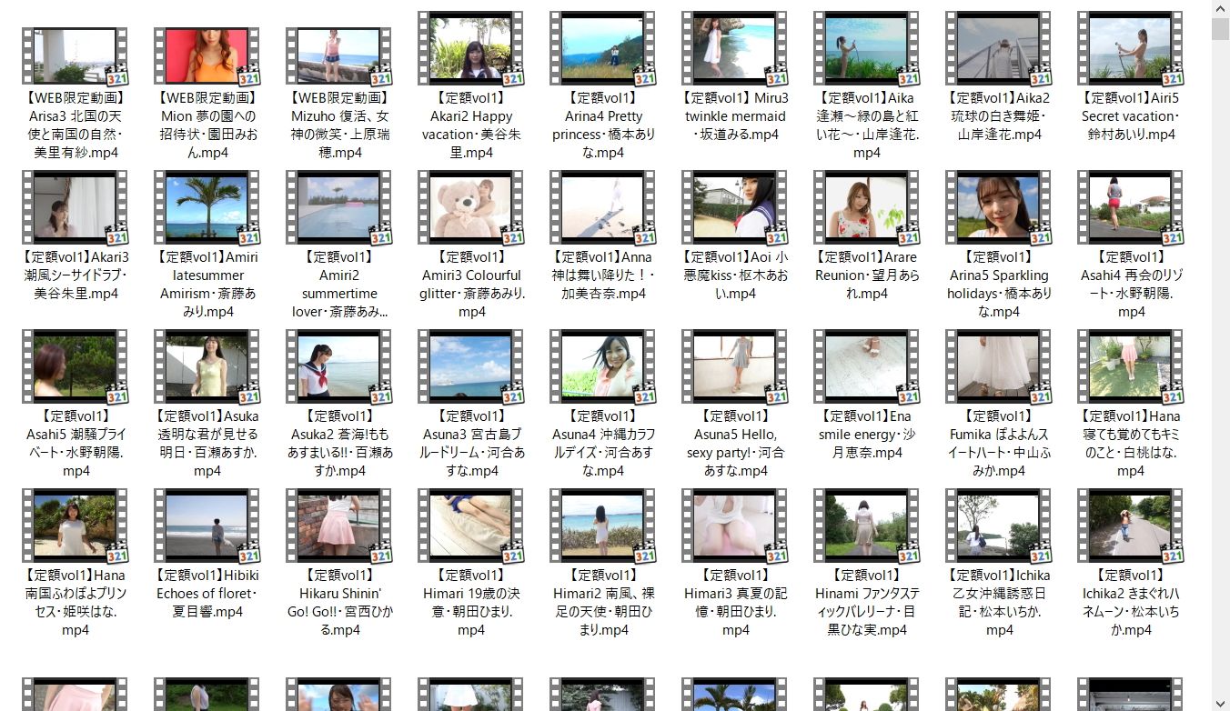The width and height of the screenshot is (1230, 711).
Task: Select the Mizuho 復活、女神の微笑 video icon
Action: tap(338, 56)
